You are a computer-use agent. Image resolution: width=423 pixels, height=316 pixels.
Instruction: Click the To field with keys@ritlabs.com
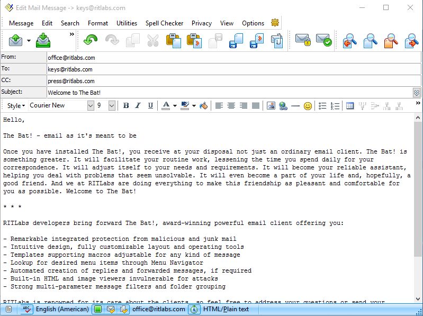(x=233, y=69)
